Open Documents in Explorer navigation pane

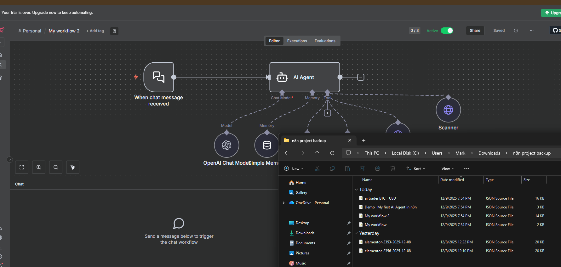(305, 243)
